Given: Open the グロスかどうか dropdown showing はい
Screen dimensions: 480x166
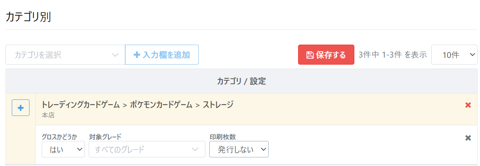Looking at the screenshot, I should 63,149.
